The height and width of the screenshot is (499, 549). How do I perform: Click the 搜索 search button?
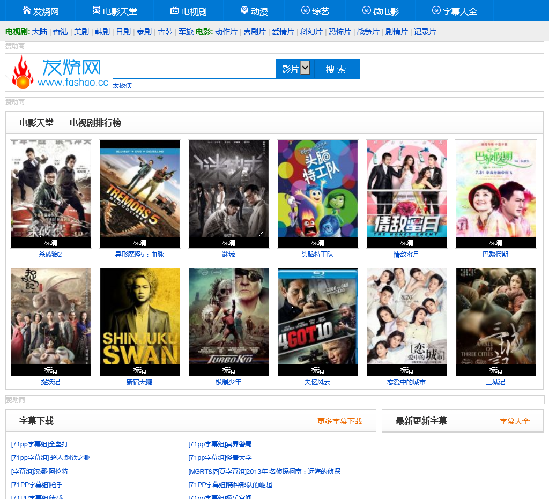pyautogui.click(x=337, y=69)
